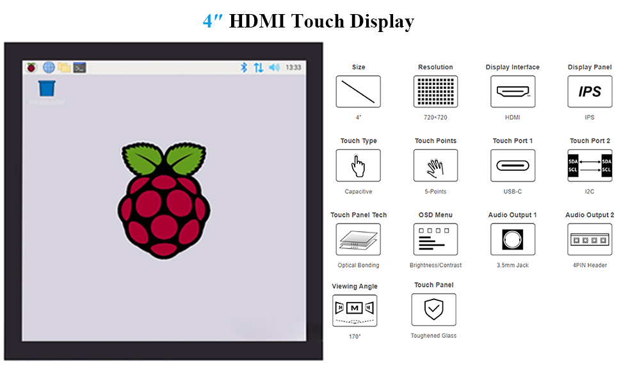
Task: Click the IPS display panel icon
Action: (x=590, y=92)
